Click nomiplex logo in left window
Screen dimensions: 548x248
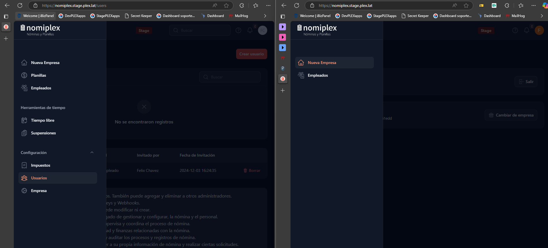[x=40, y=30]
